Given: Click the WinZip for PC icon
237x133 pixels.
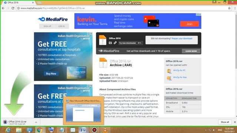Looking at the screenshot, I should click(169, 71).
